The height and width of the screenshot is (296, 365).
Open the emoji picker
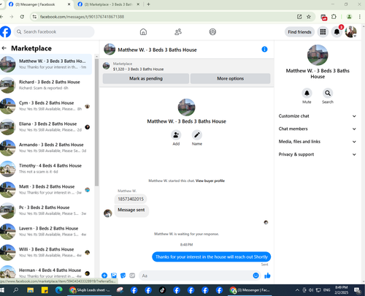tap(255, 276)
